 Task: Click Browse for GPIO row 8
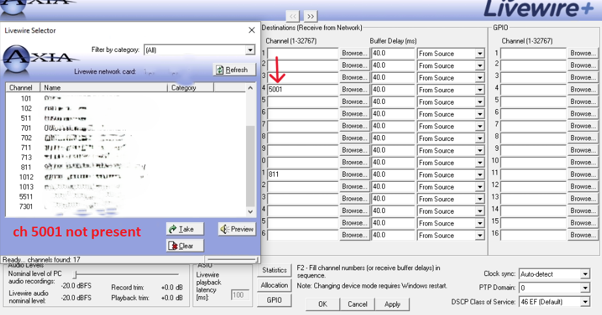click(x=583, y=138)
